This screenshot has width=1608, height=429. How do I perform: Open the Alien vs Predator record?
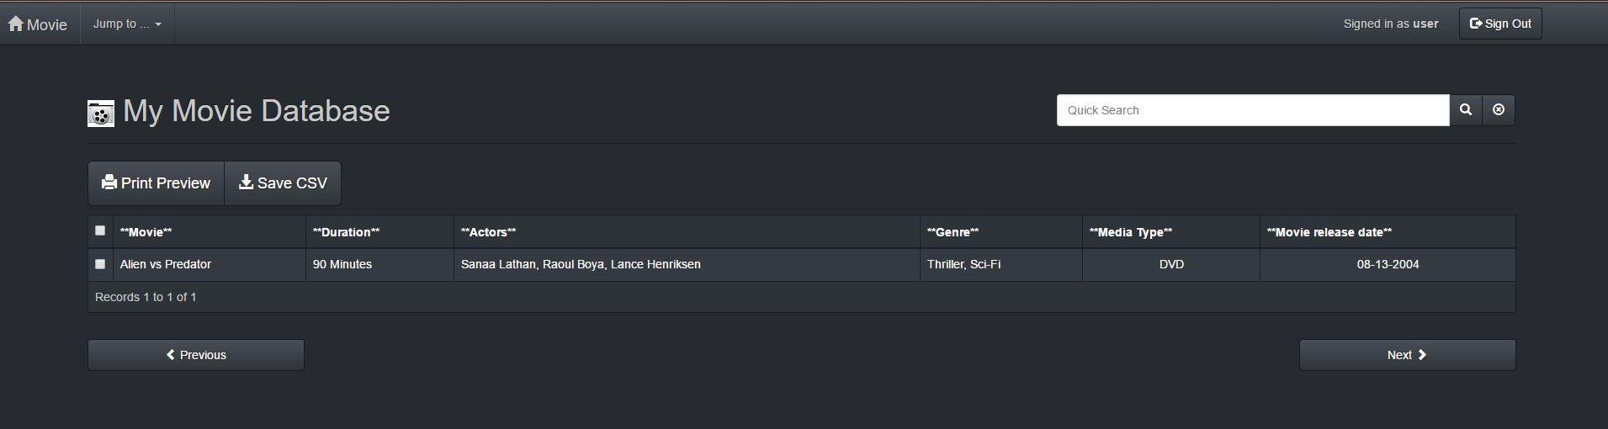pyautogui.click(x=166, y=264)
